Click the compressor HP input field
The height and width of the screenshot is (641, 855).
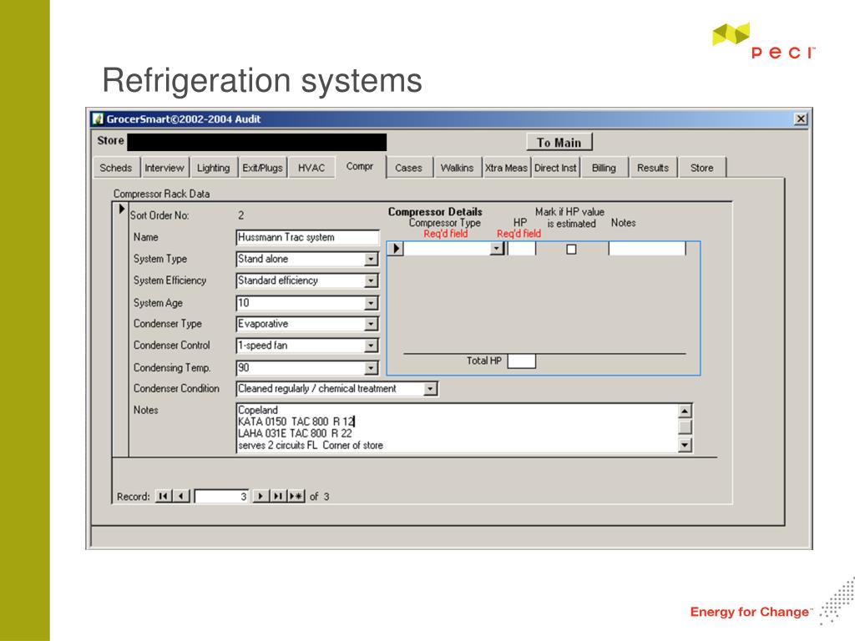point(521,249)
